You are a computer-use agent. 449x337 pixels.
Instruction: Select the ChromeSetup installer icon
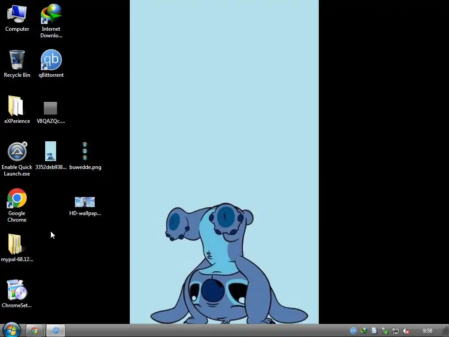point(17,294)
